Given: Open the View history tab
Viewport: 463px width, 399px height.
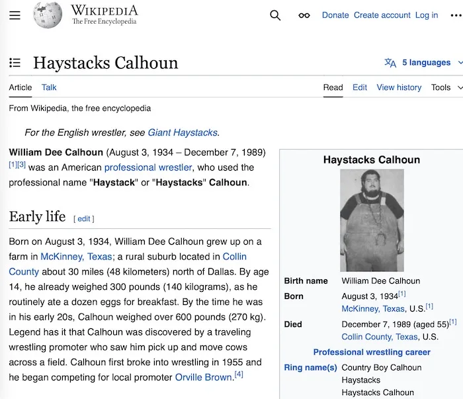Looking at the screenshot, I should point(399,87).
